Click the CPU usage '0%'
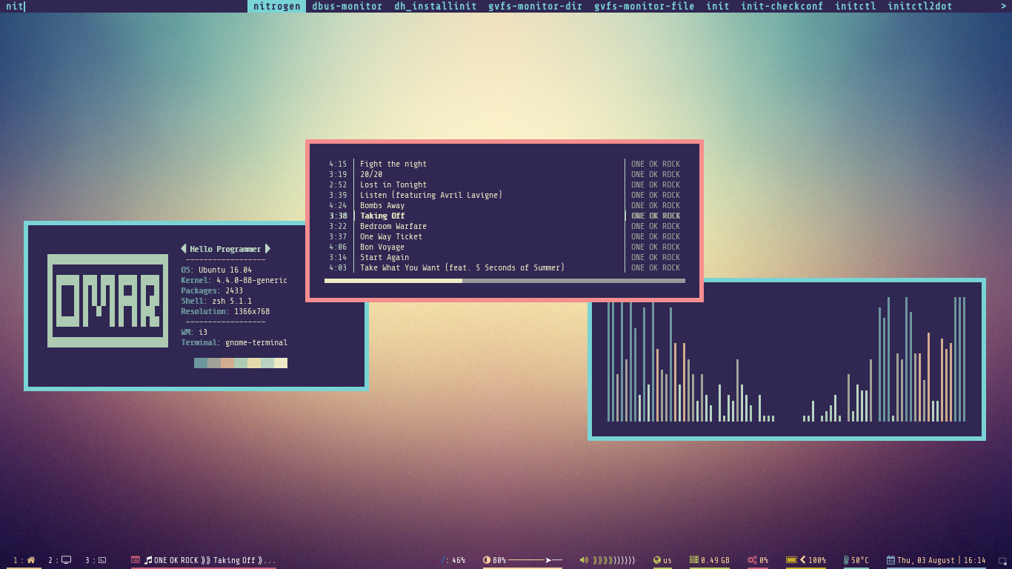 click(764, 561)
